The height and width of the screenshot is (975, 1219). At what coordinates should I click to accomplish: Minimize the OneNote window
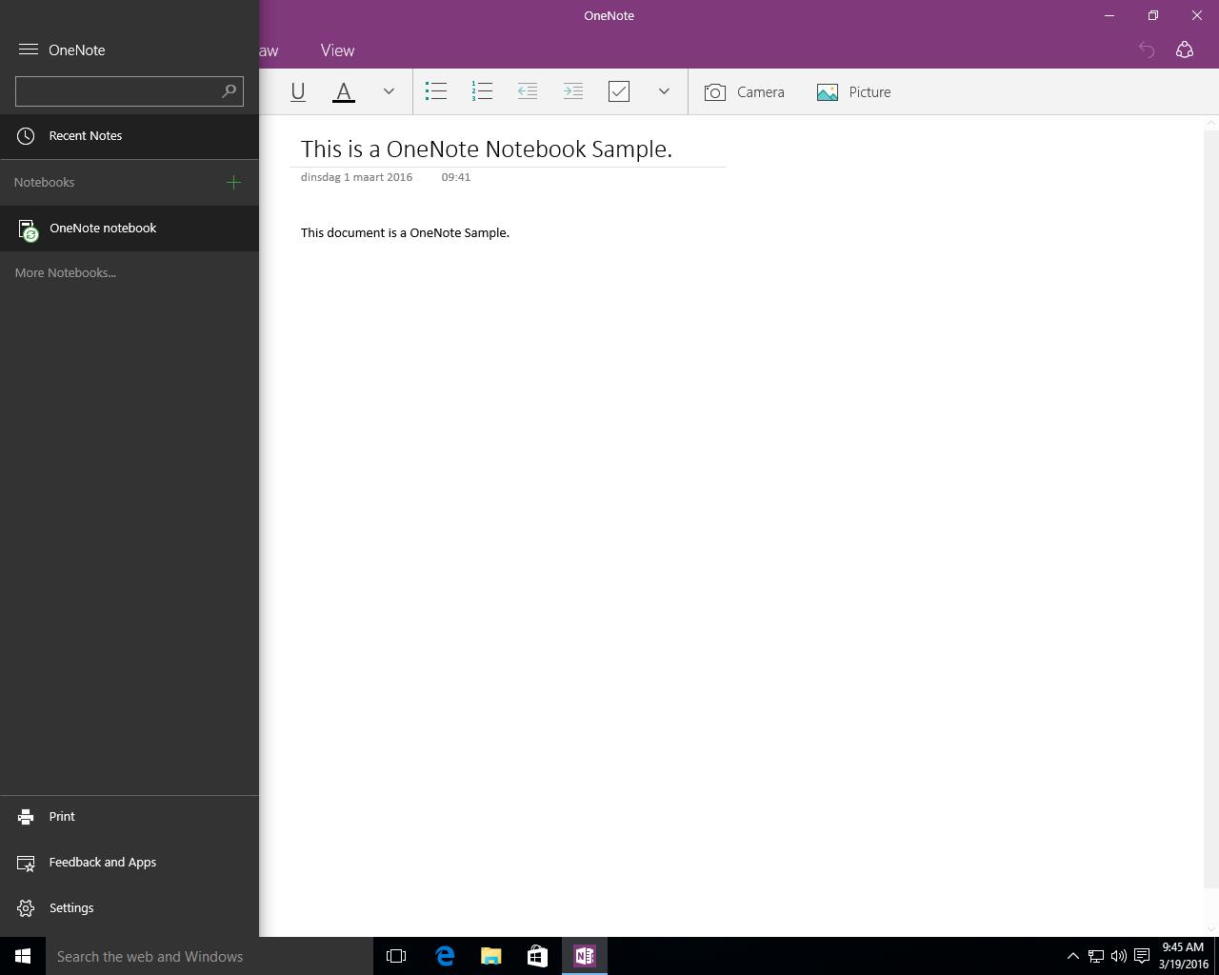point(1109,15)
